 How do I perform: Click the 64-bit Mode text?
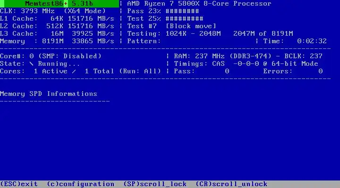pos(295,63)
